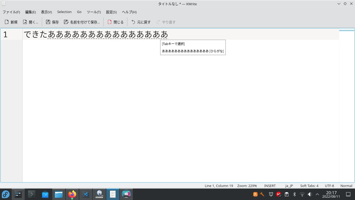355x200 pixels.
Task: Expand hidden tray icons with chevron
Action: point(317,194)
